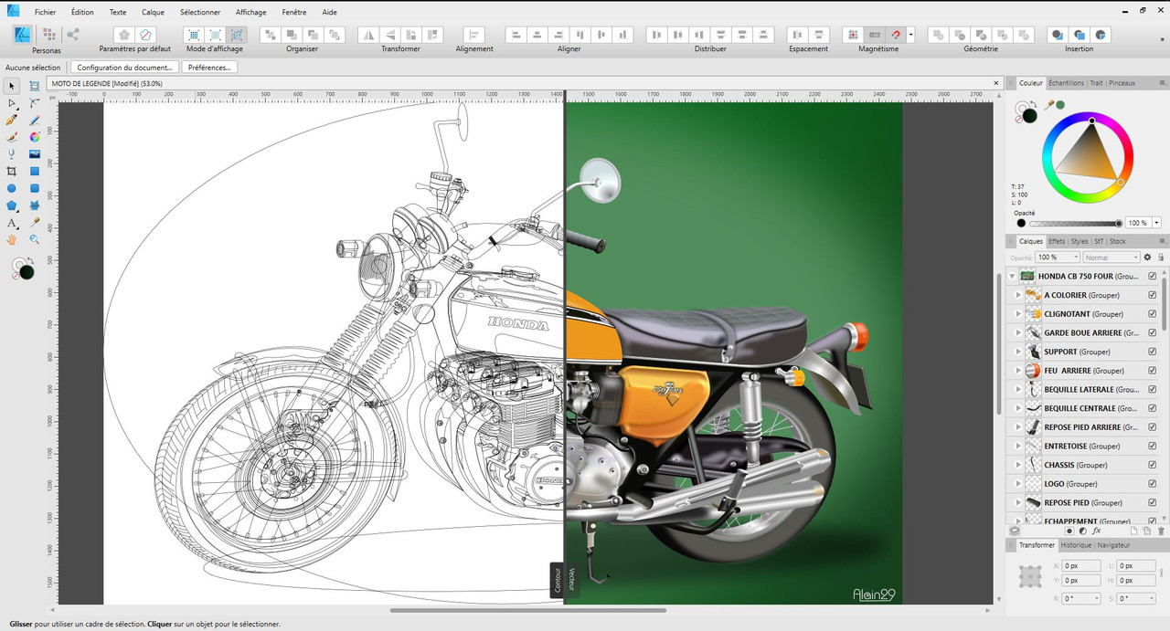The width and height of the screenshot is (1170, 631).
Task: Select the Move tool arrow
Action: click(12, 86)
